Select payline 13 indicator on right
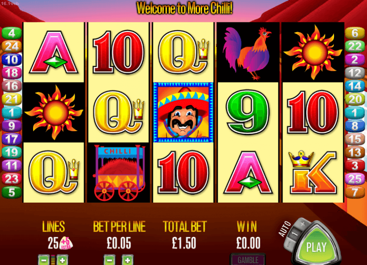Viewport: 367px width, 265px height. click(355, 153)
